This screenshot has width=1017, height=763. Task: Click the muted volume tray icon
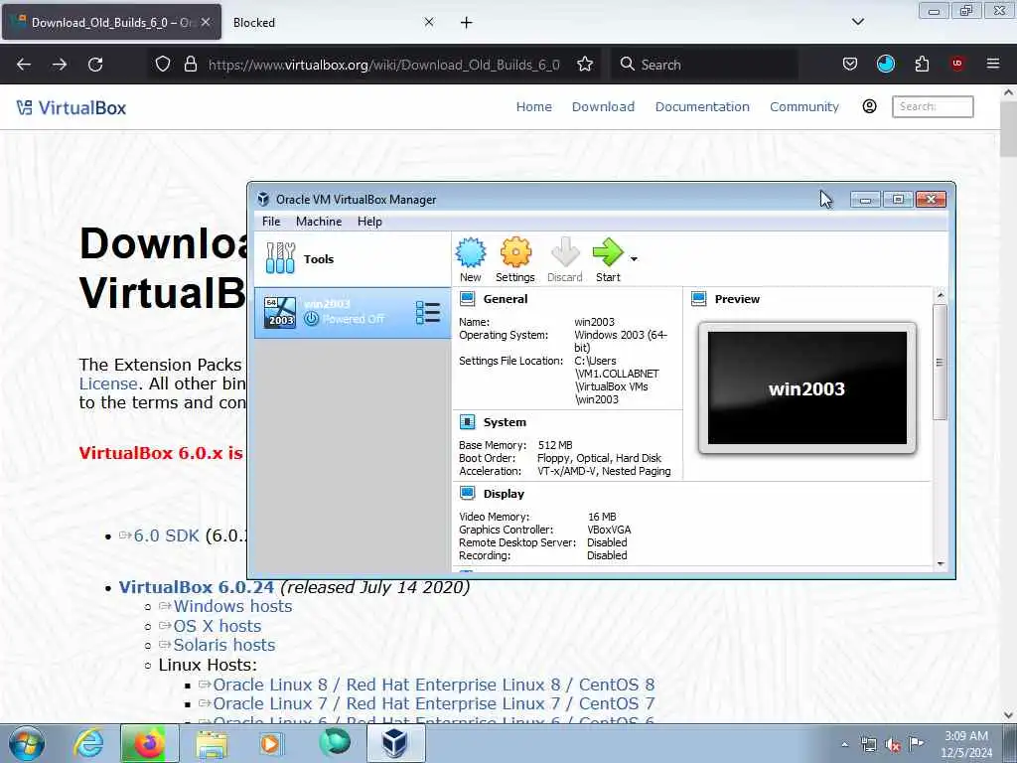point(893,745)
